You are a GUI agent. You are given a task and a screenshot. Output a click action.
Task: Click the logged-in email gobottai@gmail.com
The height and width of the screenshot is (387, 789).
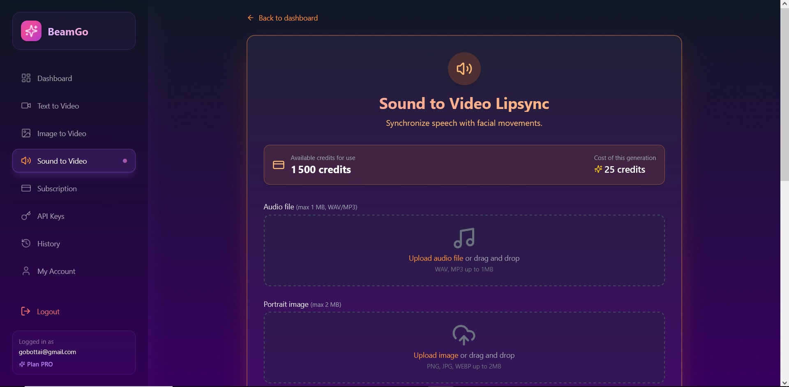pos(47,352)
